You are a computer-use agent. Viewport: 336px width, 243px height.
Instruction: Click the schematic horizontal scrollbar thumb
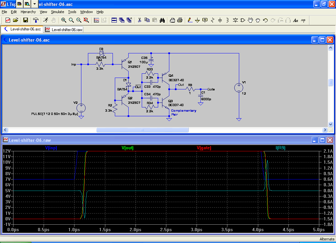coord(142,130)
